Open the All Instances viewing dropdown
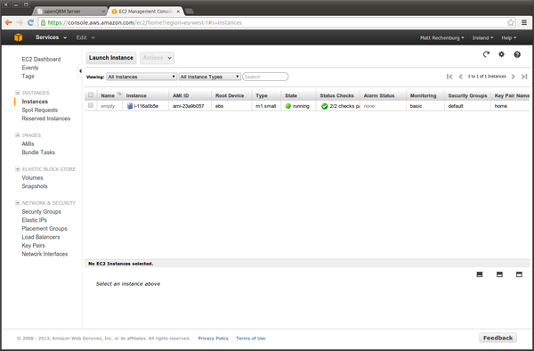 tap(142, 77)
